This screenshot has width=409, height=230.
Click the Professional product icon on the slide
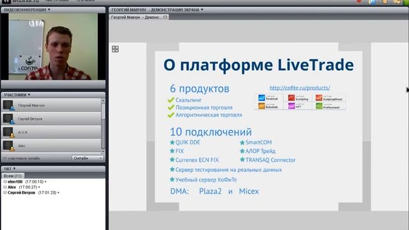319,106
